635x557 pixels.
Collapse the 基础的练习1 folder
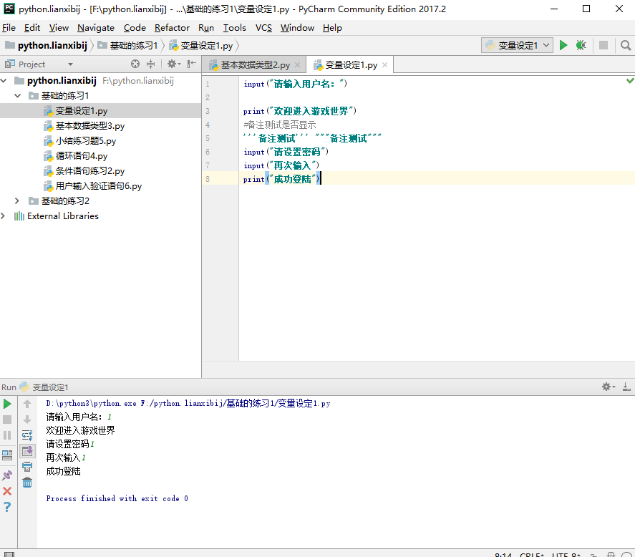point(17,96)
